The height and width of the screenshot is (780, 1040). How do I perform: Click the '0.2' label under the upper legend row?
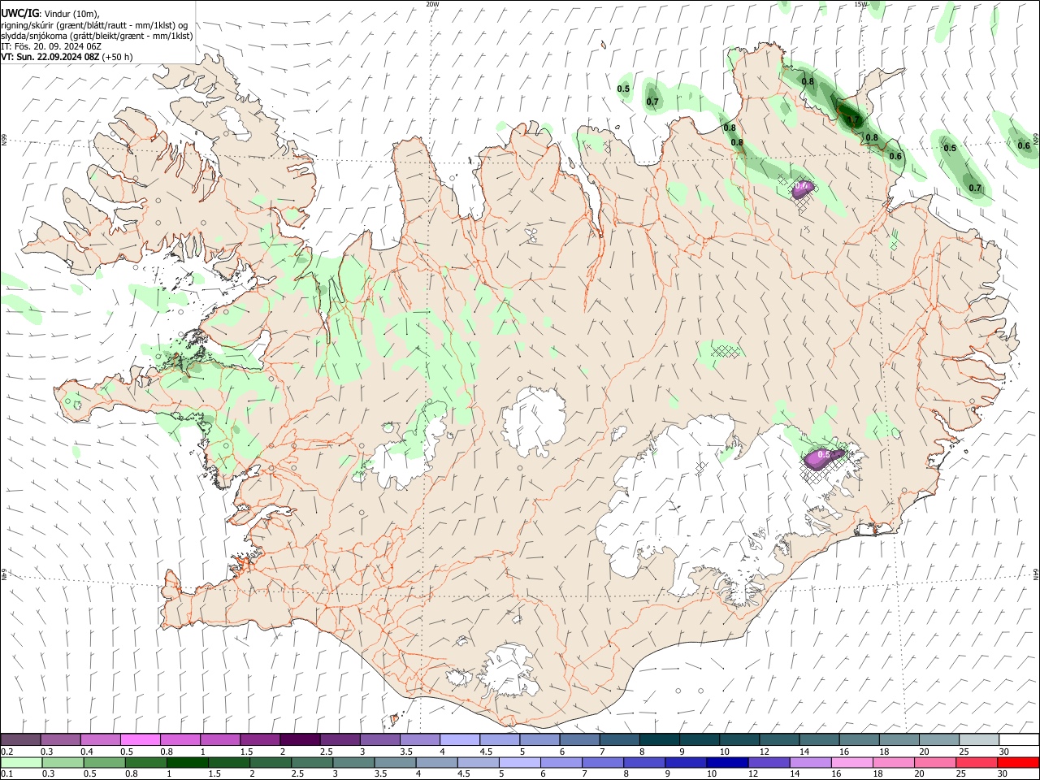pyautogui.click(x=7, y=752)
